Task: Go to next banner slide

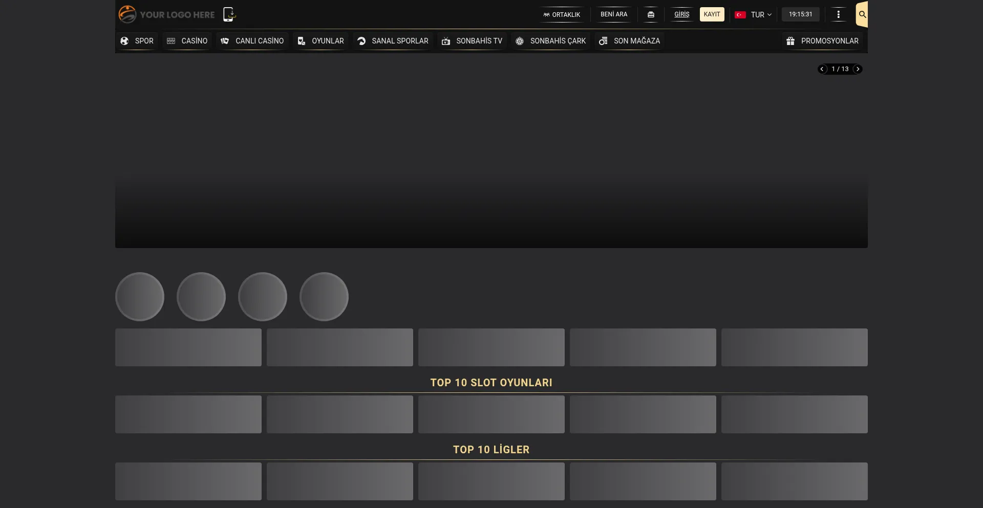Action: click(858, 69)
